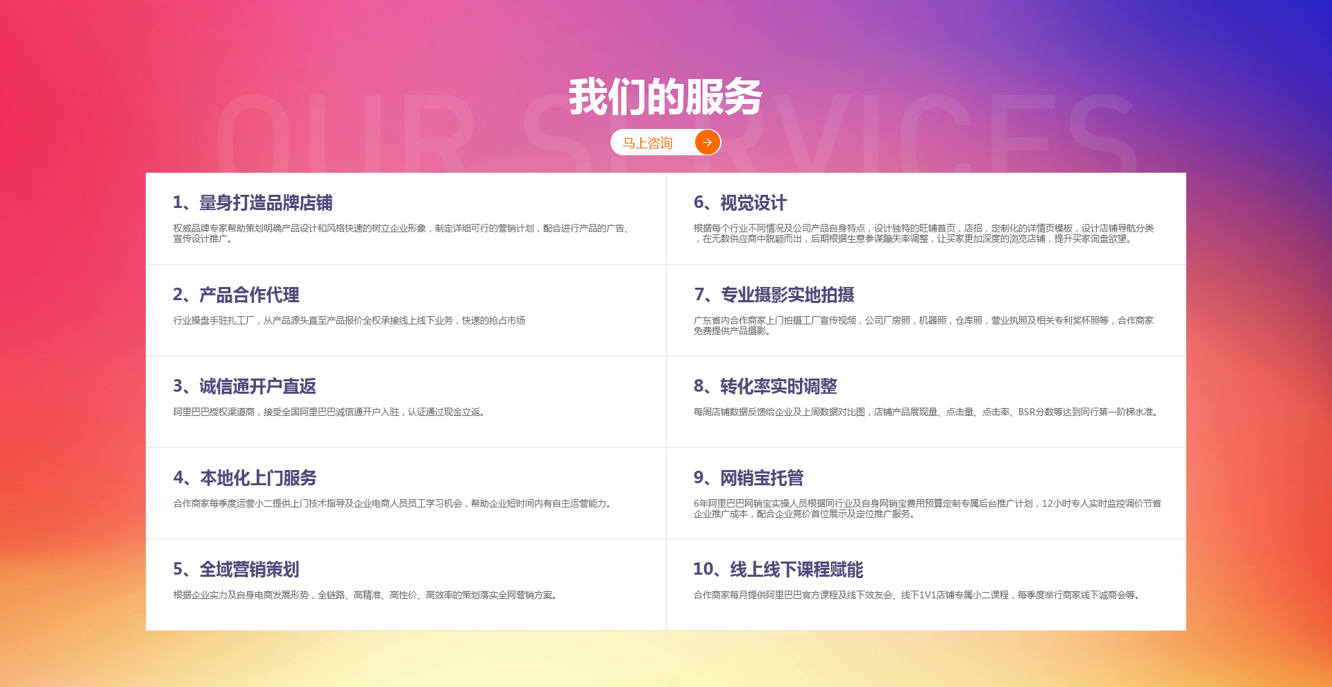
Task: Select the 6、视觉设计 heading
Action: click(x=740, y=202)
